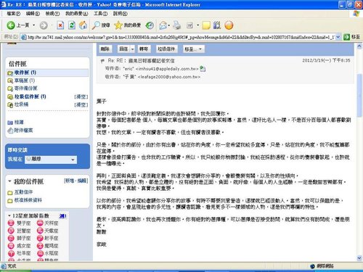Mark message with 垃圾信件 button

point(166,49)
